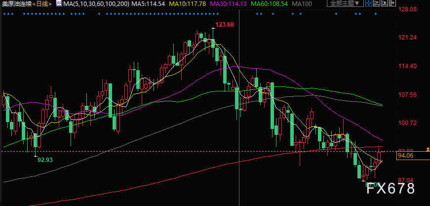Click the MA(5,10,30,60,100,200) parameters label

96,3
